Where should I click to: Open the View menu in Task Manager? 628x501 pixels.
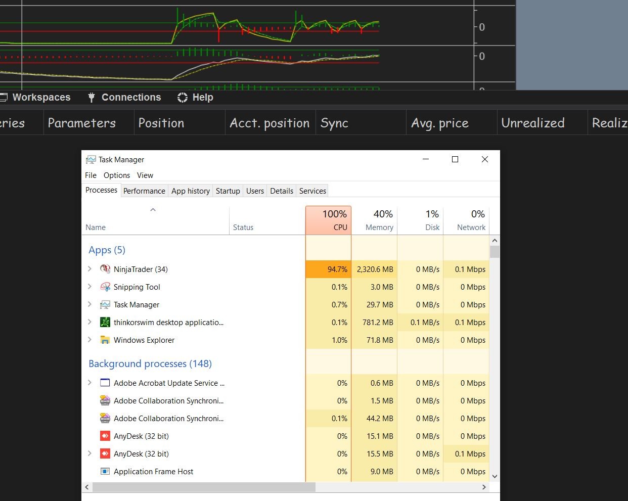145,175
